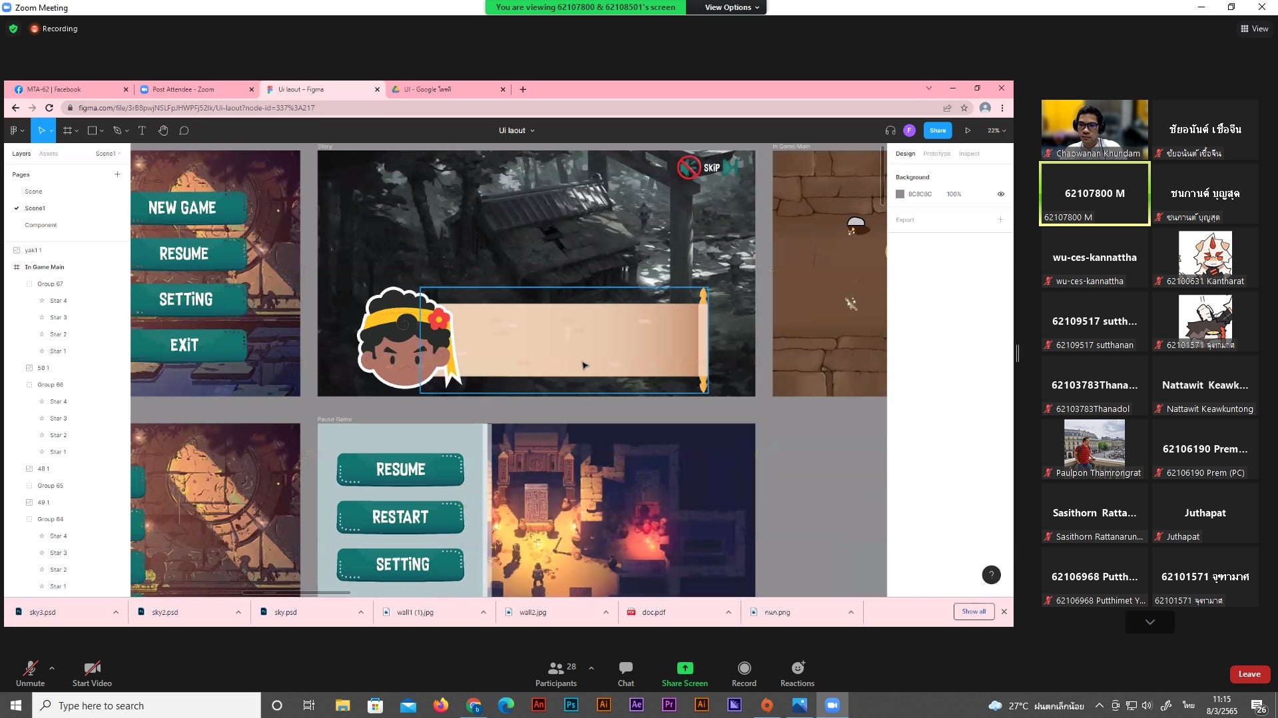1278x718 pixels.
Task: Start video in Zoom
Action: (x=92, y=673)
